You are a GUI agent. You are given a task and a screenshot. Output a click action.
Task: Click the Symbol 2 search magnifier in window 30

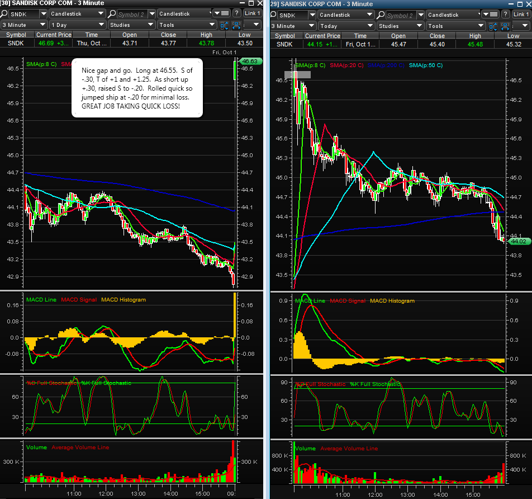(x=112, y=14)
